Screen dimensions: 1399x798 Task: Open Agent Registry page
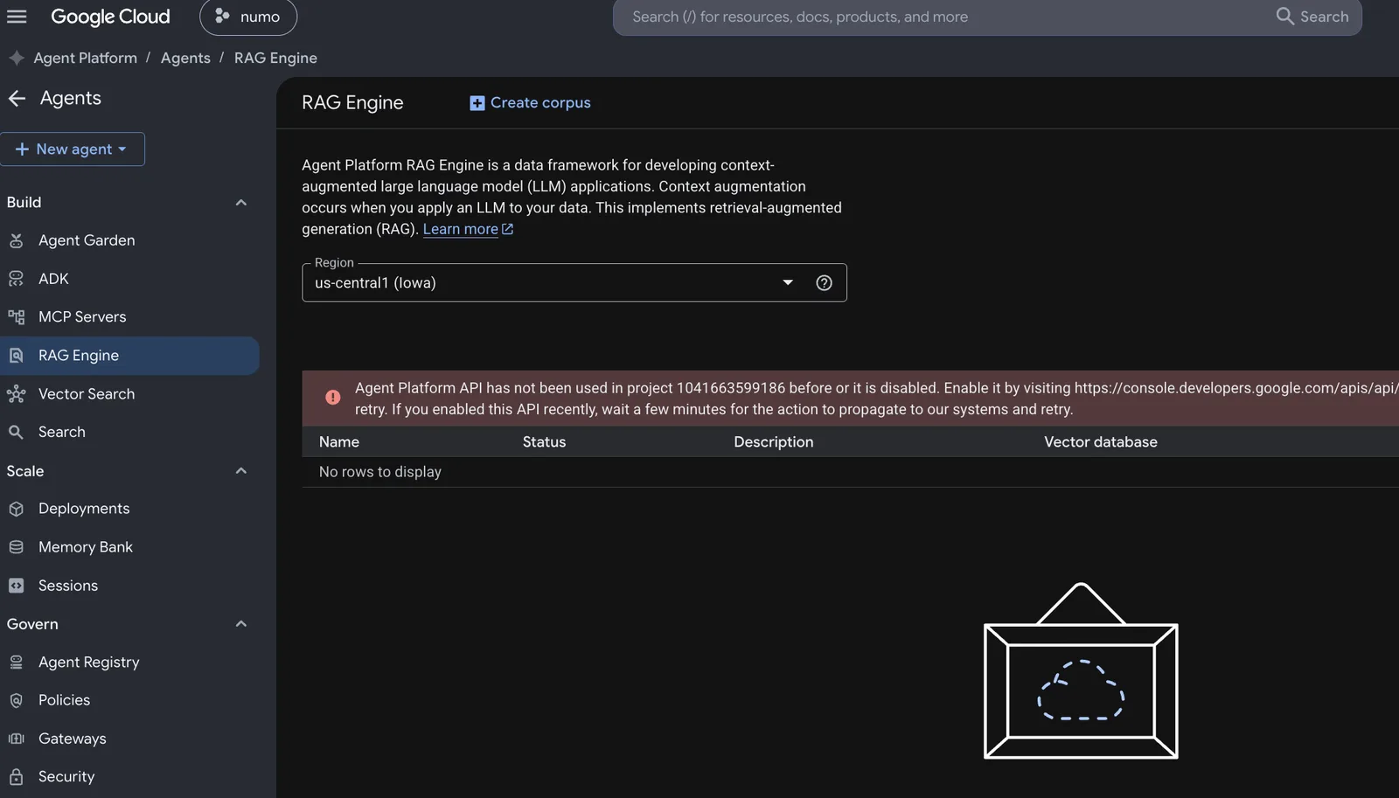[89, 663]
